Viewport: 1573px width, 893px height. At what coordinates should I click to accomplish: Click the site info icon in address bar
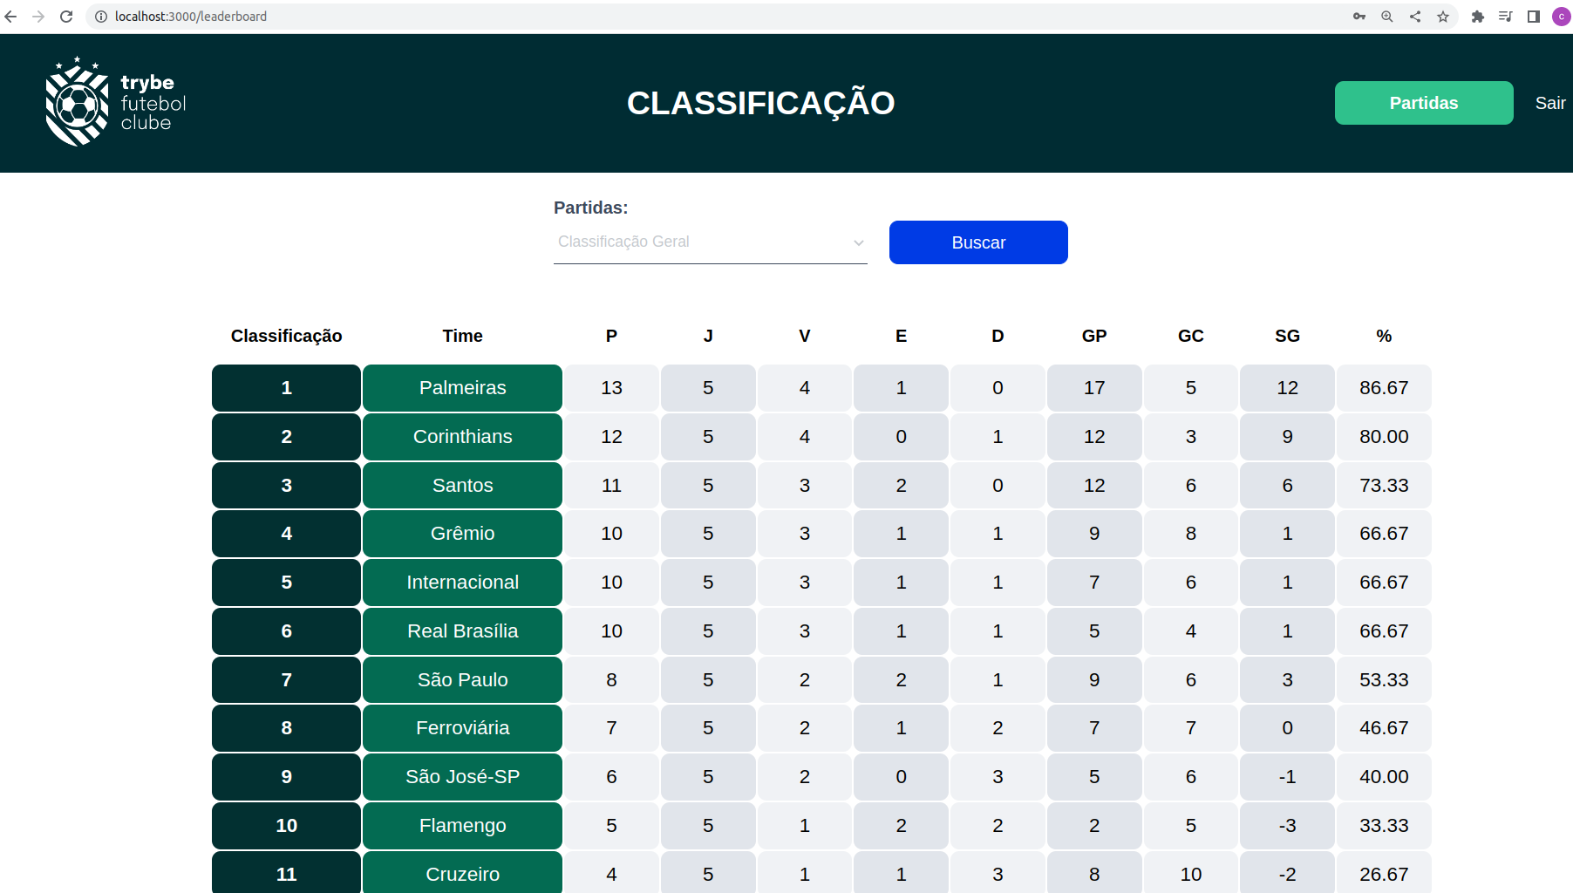tap(100, 16)
